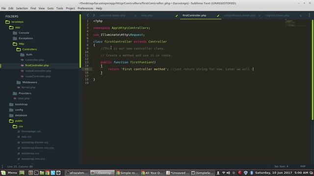
Task: Open the Edit menu
Action: coord(11,8)
